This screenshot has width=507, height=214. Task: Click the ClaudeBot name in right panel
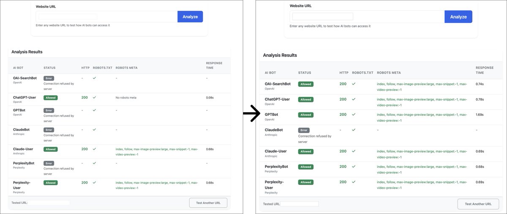[274, 130]
